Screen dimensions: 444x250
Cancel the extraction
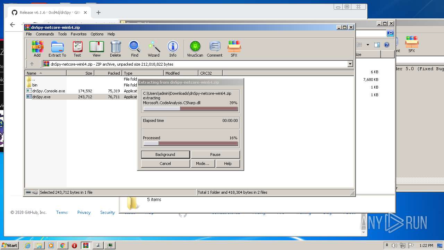(x=165, y=164)
